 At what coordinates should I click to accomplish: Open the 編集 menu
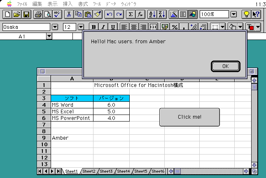pyautogui.click(x=37, y=4)
